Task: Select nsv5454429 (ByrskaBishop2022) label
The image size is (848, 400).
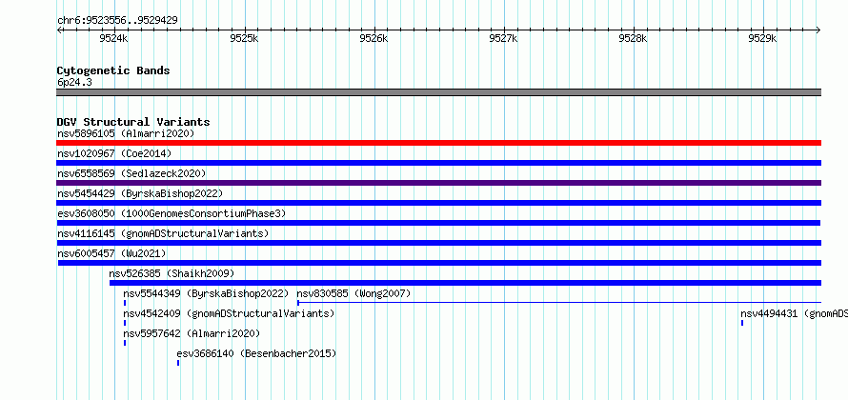Action: 140,193
